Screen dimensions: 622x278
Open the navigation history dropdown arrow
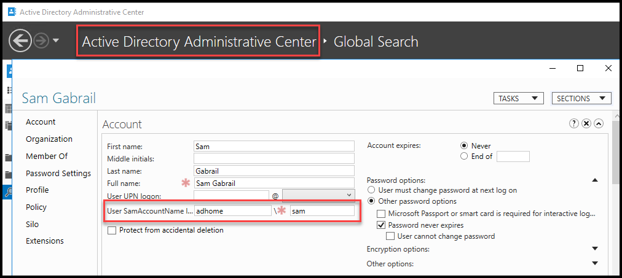pyautogui.click(x=55, y=41)
